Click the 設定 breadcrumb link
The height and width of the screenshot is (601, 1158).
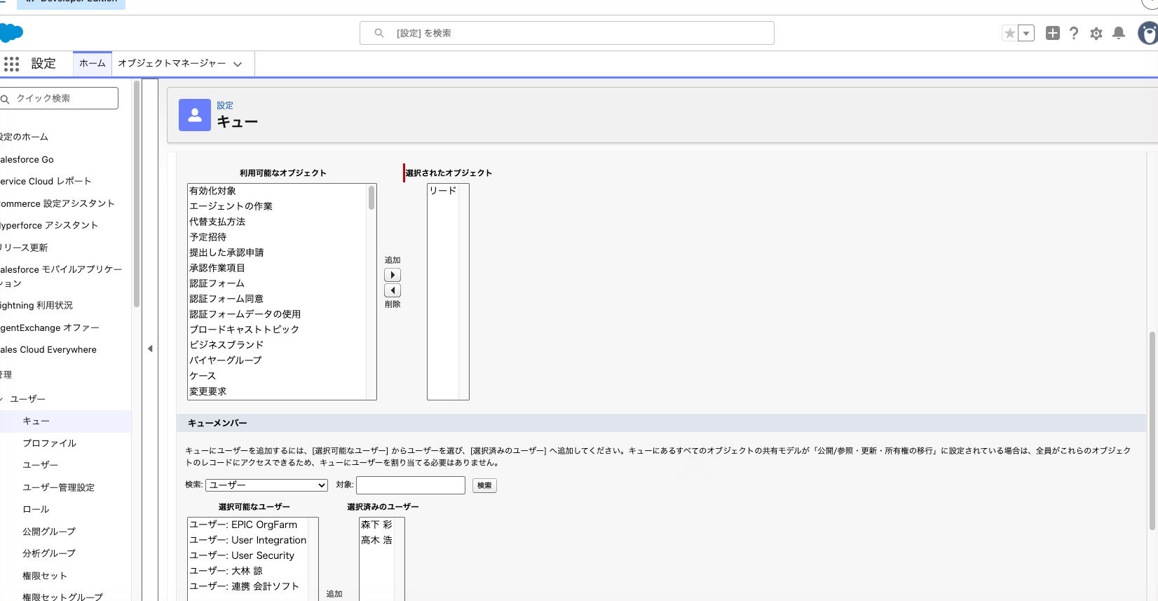225,105
